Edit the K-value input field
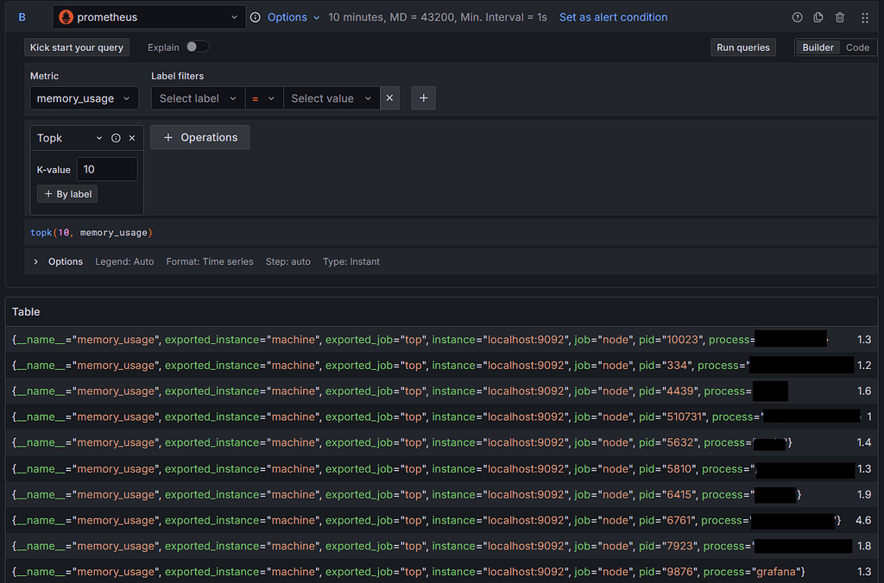Screen dimensions: 884x583 [106, 169]
